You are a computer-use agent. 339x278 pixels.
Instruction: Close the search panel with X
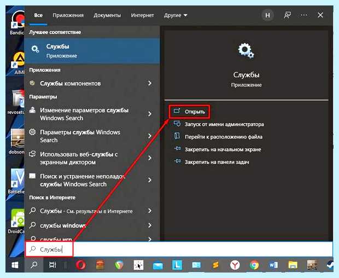[320, 15]
